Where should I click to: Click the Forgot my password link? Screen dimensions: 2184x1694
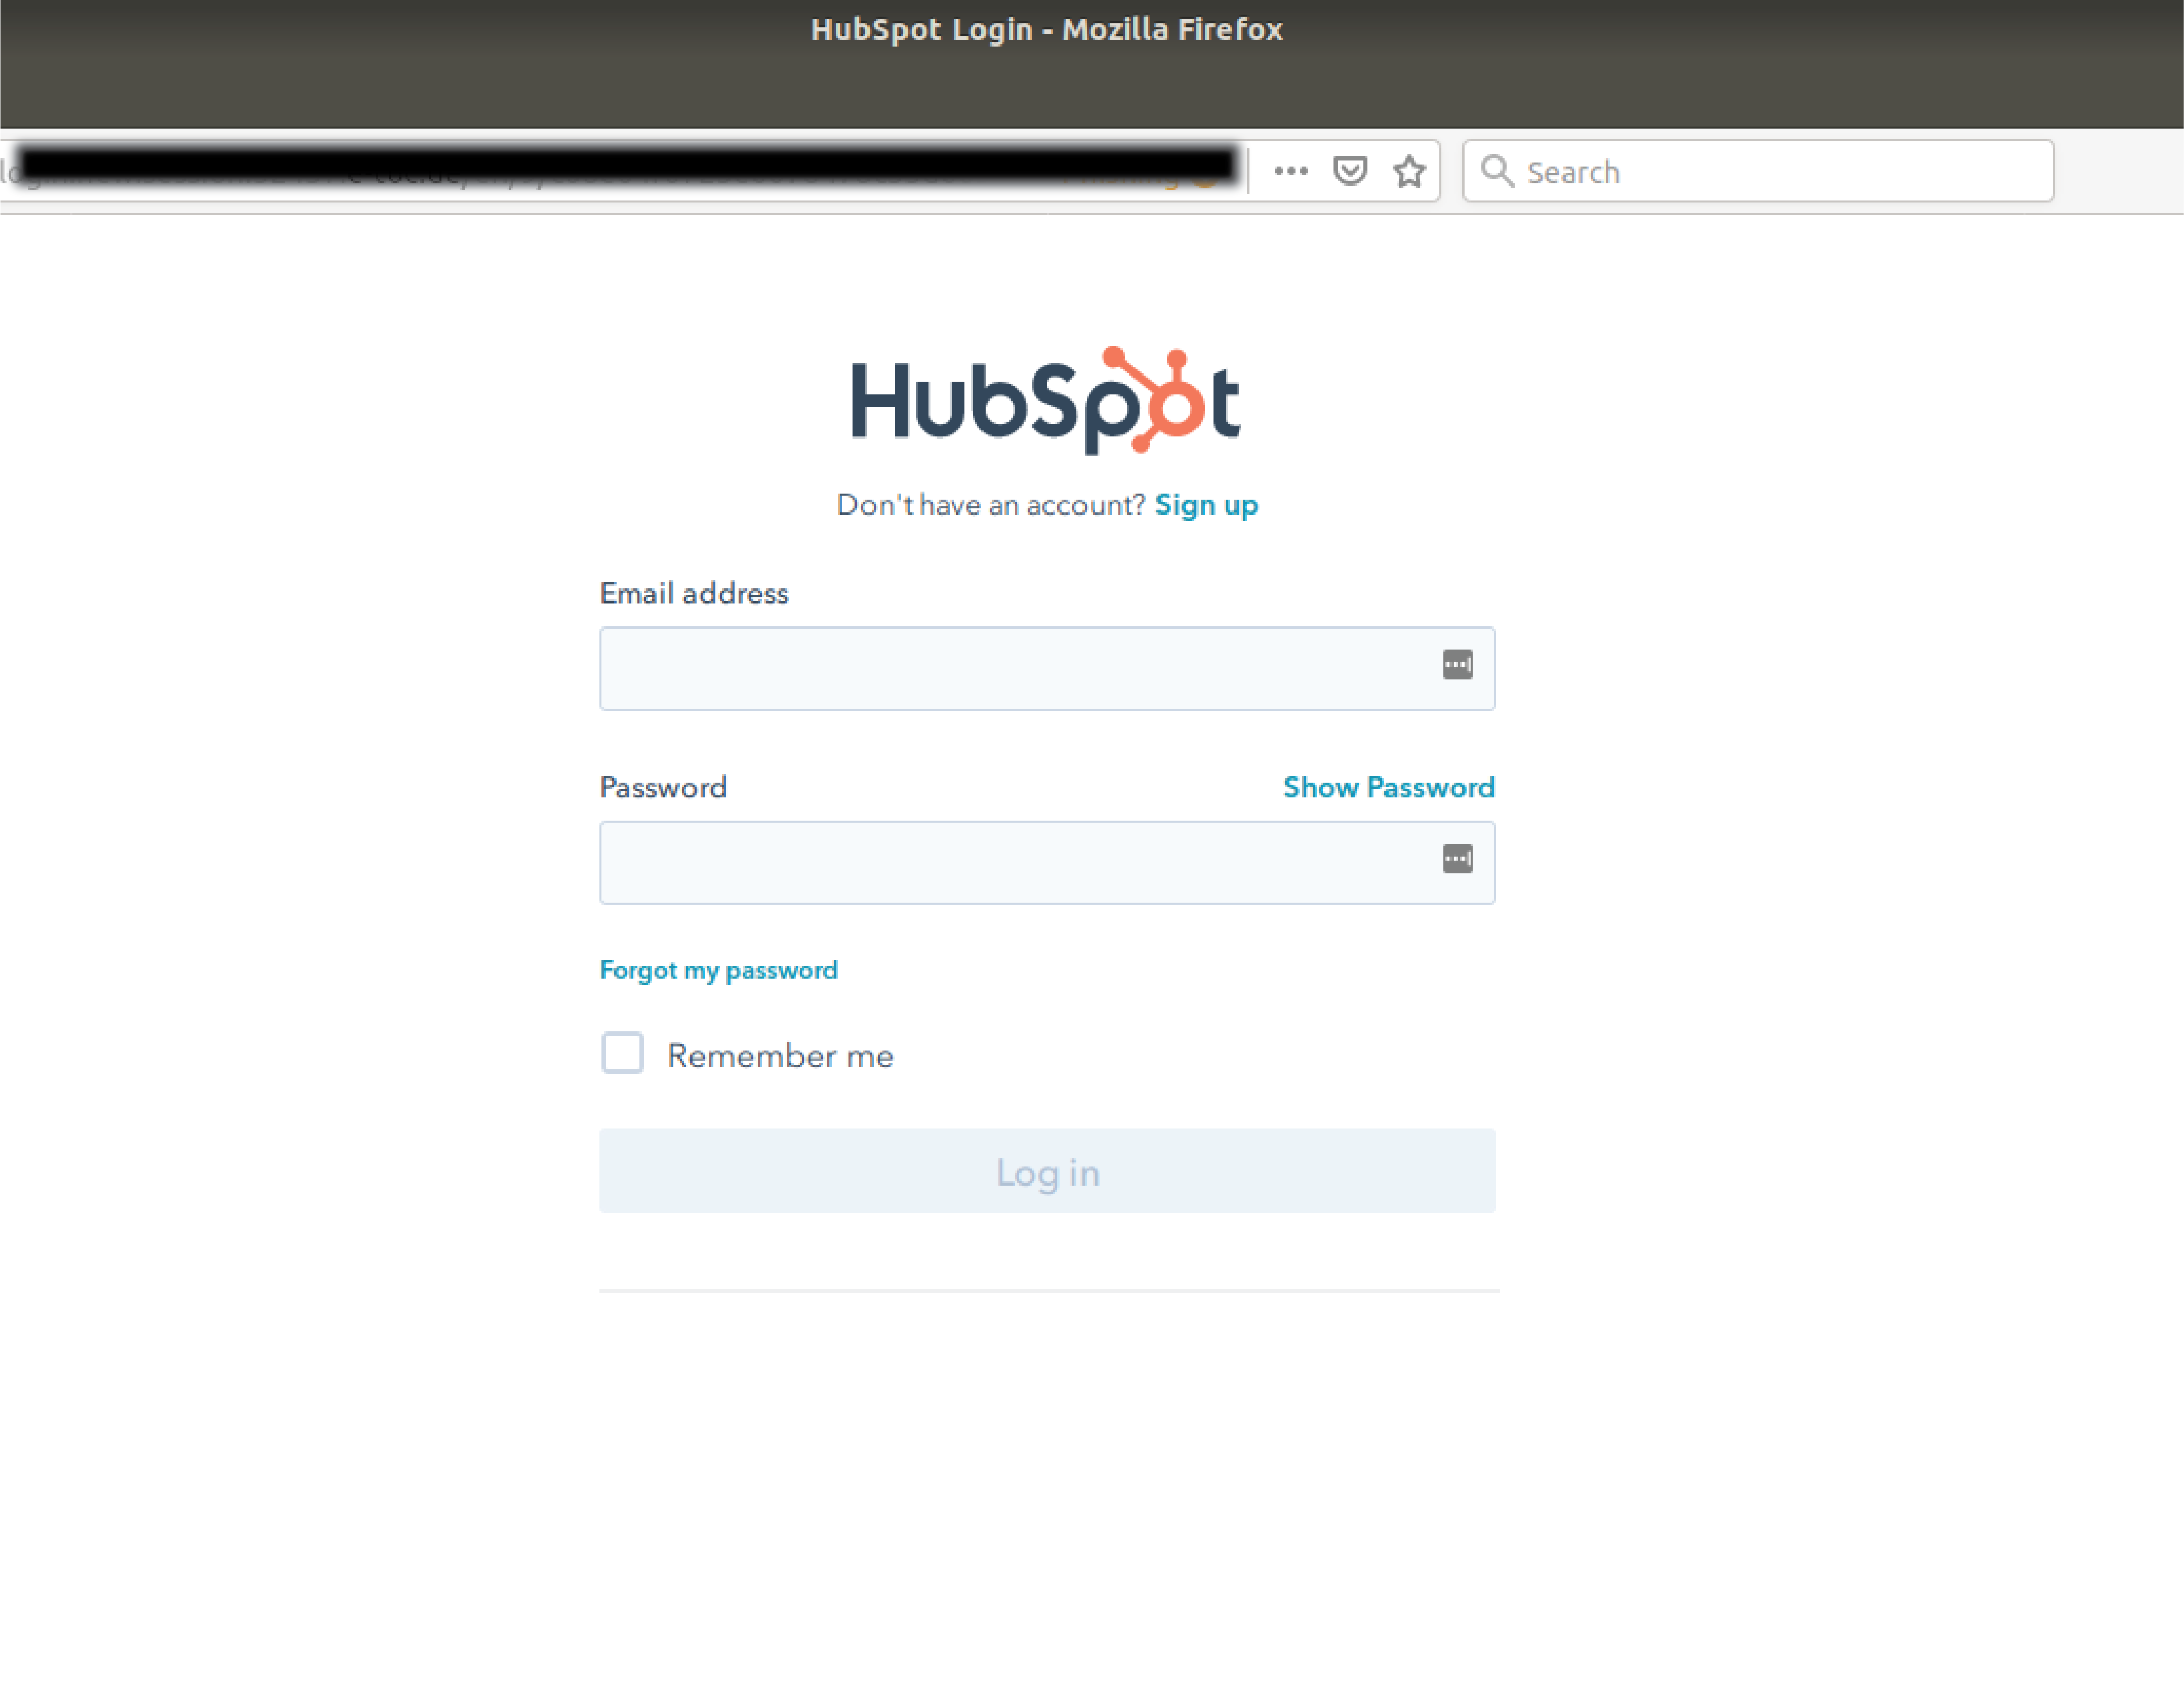[718, 969]
